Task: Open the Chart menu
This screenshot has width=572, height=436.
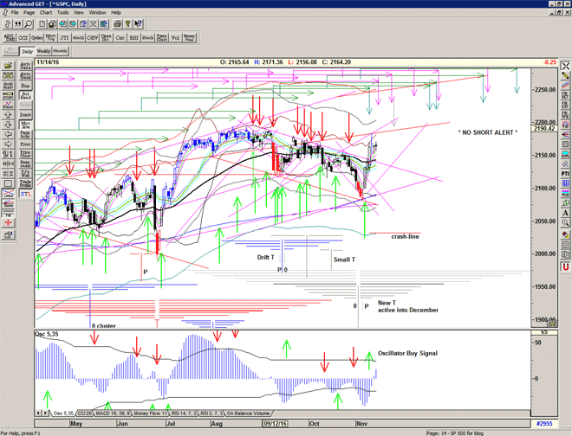Action: (46, 13)
